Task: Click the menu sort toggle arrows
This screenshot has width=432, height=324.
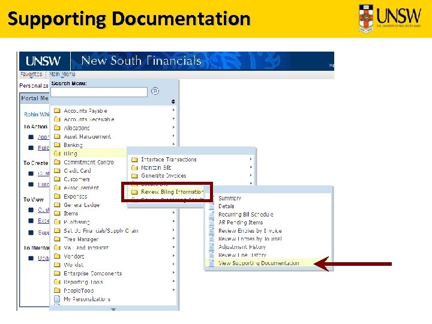Action: [x=173, y=101]
